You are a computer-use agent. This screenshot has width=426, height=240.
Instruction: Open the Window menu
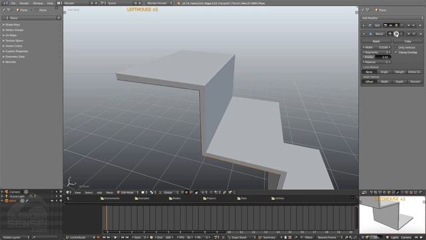coord(38,3)
